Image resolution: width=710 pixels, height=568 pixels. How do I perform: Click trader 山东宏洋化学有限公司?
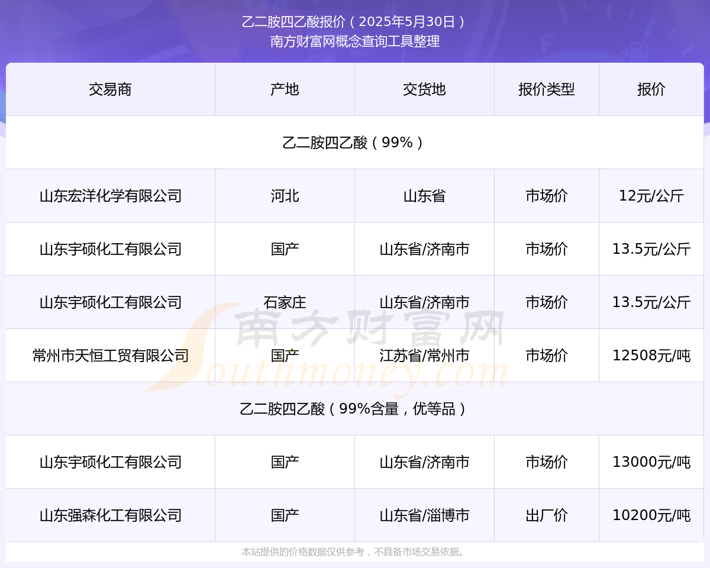(111, 196)
